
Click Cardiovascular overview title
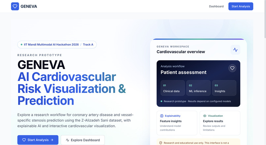tap(181, 52)
